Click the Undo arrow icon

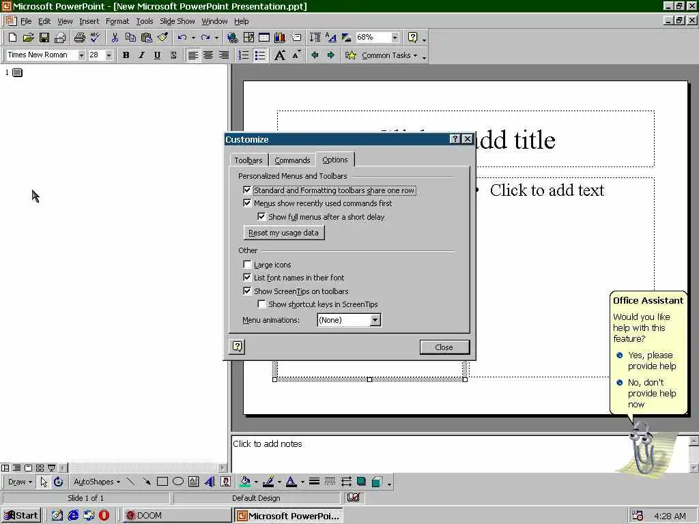(x=182, y=38)
